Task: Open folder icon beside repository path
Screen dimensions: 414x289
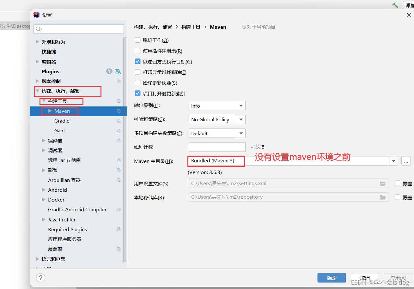Action: 383,197
